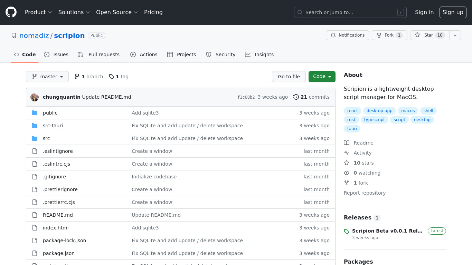Switch to the Actions tab
Viewport: 472px width, 265px height.
coord(144,55)
